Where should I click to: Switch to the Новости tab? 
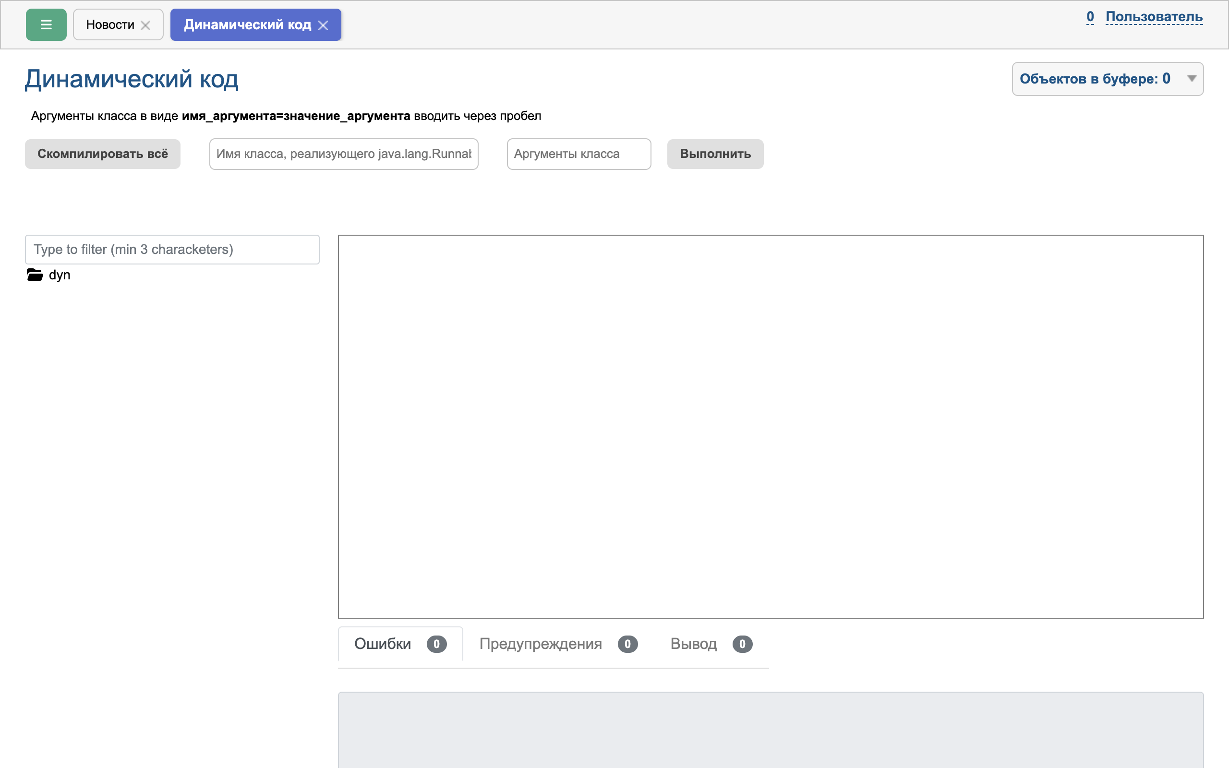click(x=109, y=24)
